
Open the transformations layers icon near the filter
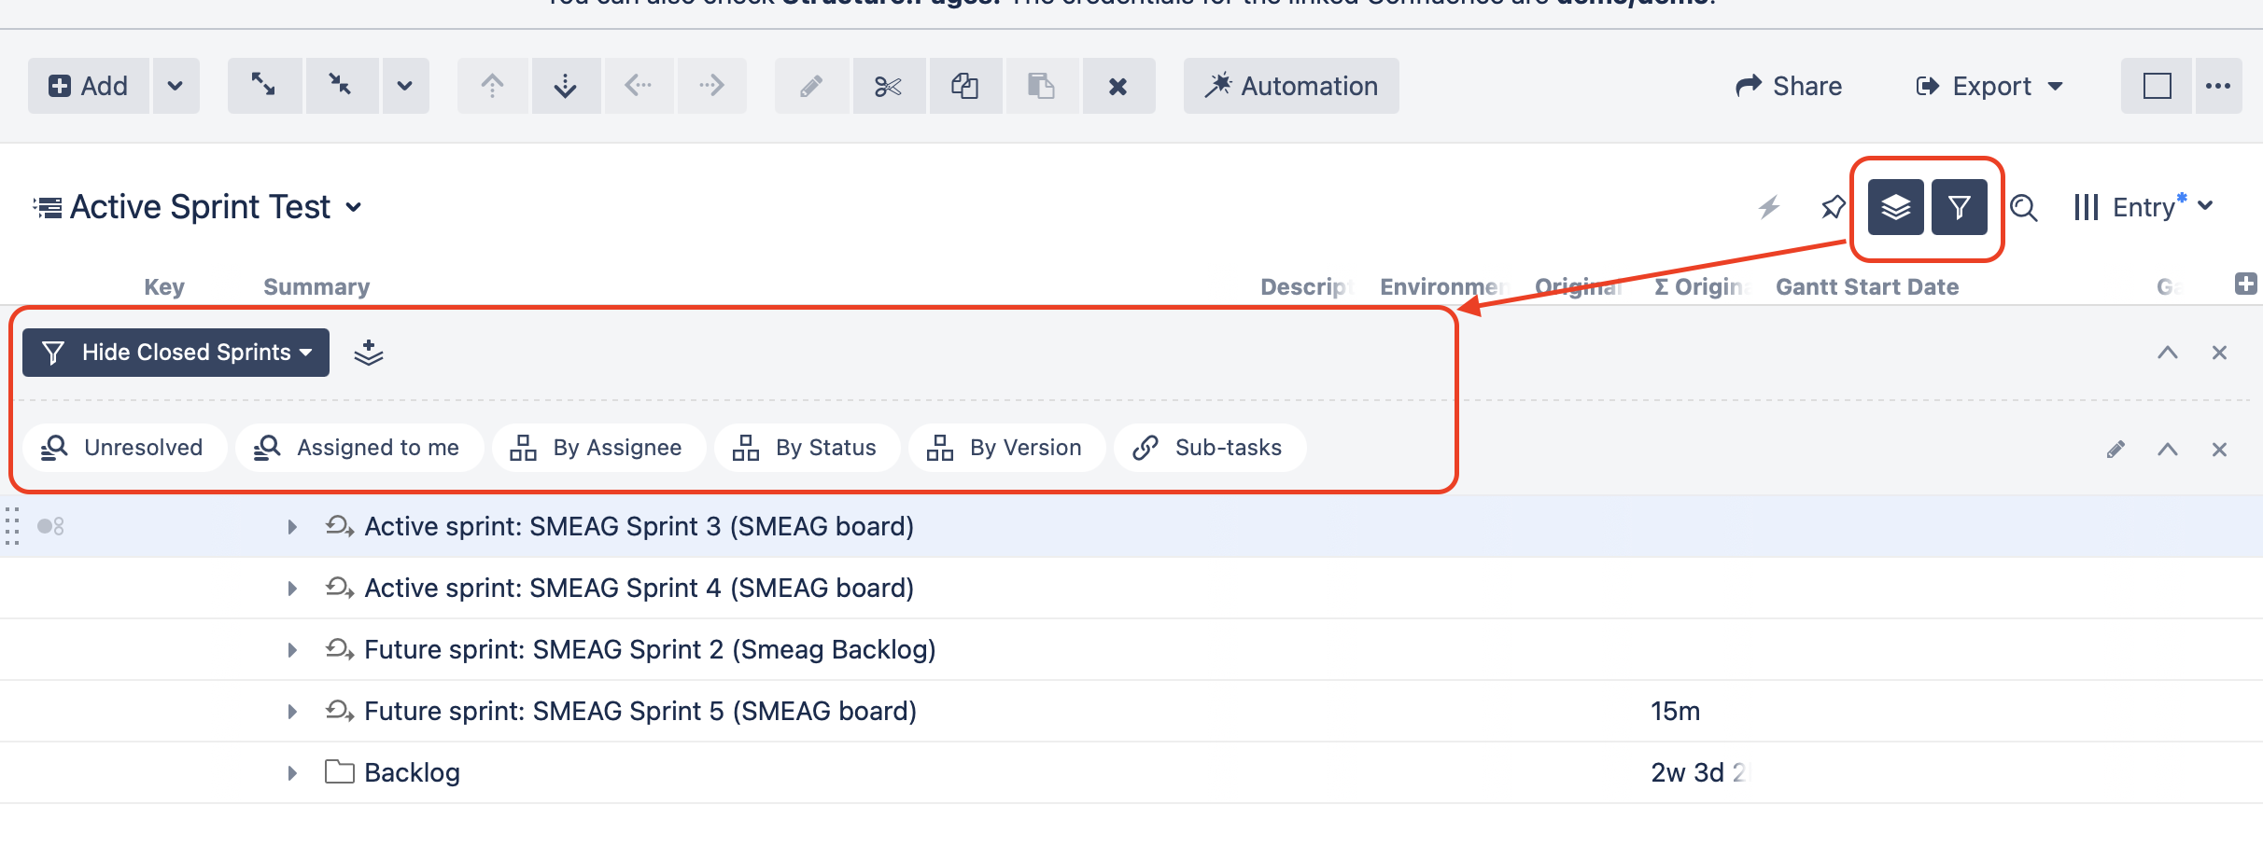(x=1894, y=206)
